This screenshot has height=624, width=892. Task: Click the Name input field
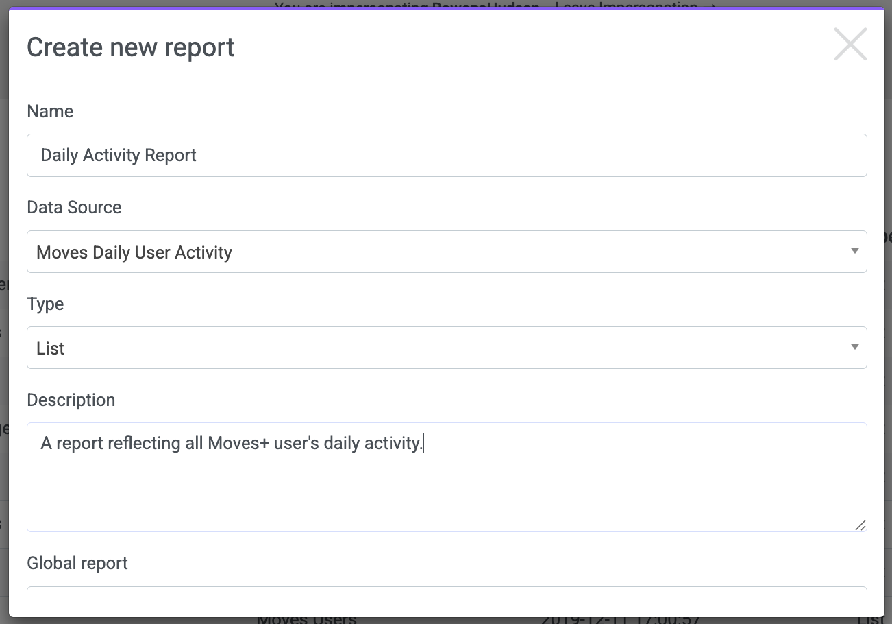[x=446, y=155]
